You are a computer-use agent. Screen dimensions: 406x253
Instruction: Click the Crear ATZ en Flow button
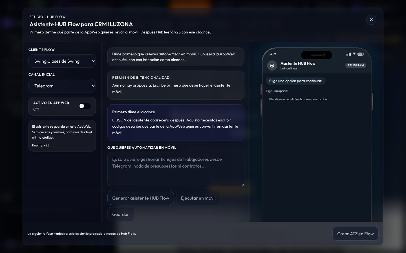click(x=355, y=234)
